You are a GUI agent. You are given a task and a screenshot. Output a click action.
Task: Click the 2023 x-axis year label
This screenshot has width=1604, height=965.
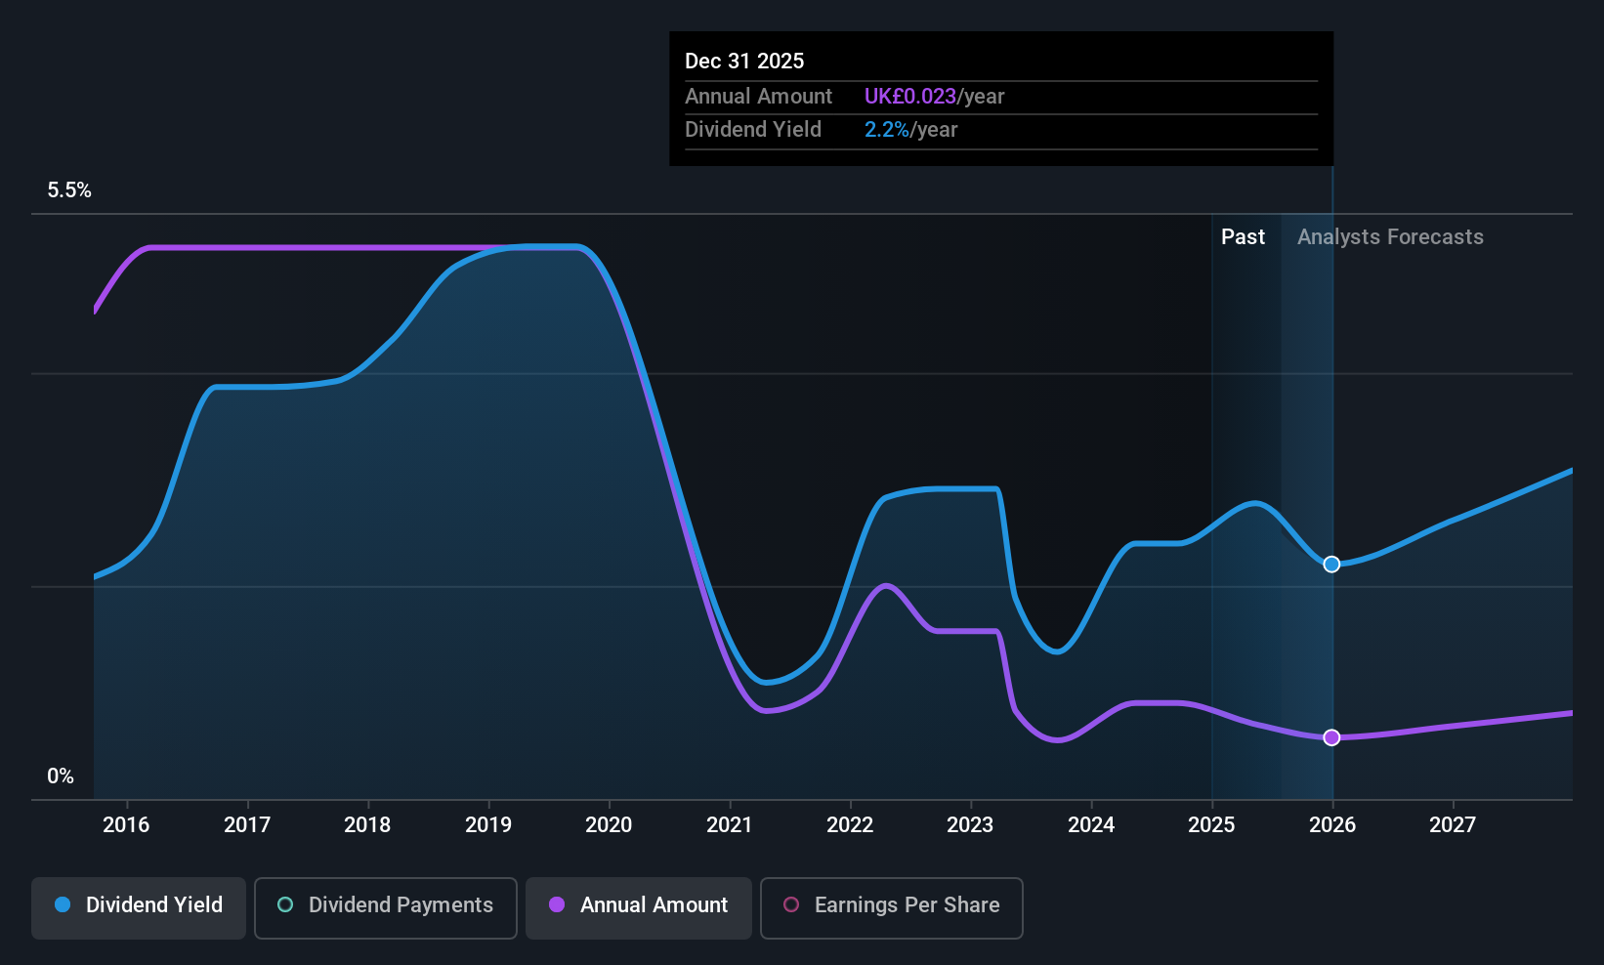[970, 825]
